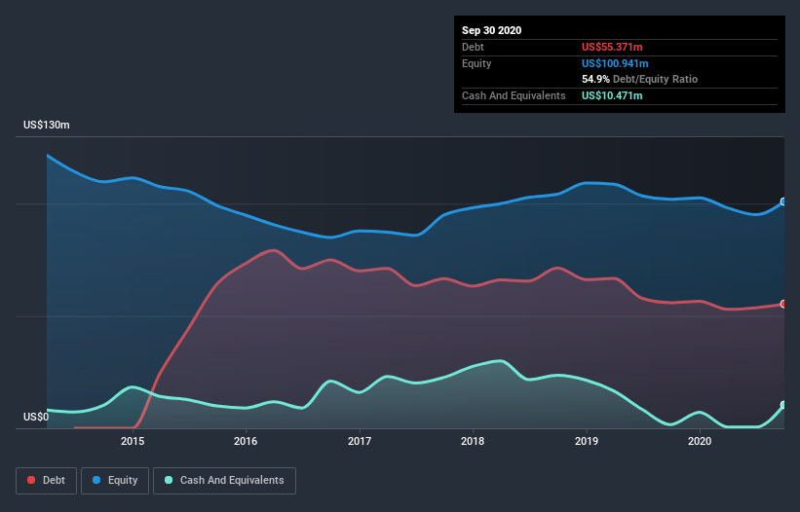The width and height of the screenshot is (800, 512).
Task: Click the US$10.471m cash value
Action: (612, 95)
